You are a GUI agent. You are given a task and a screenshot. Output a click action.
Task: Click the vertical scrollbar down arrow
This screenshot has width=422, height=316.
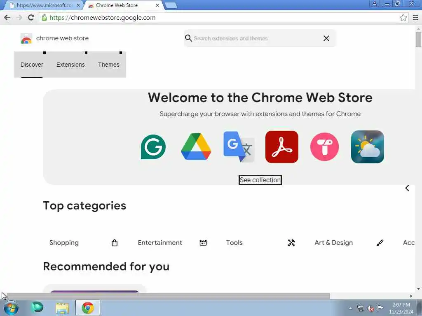[418, 289]
